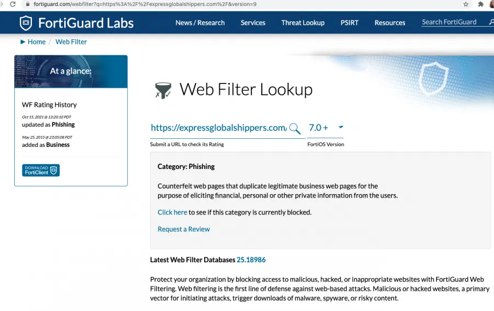Click the 'Category: Phishing' heading
This screenshot has height=311, width=494.
point(186,167)
